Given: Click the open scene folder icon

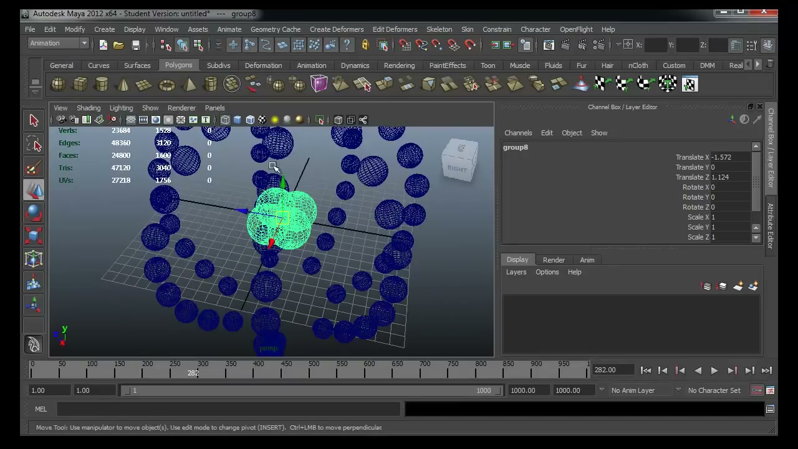Looking at the screenshot, I should (118, 44).
